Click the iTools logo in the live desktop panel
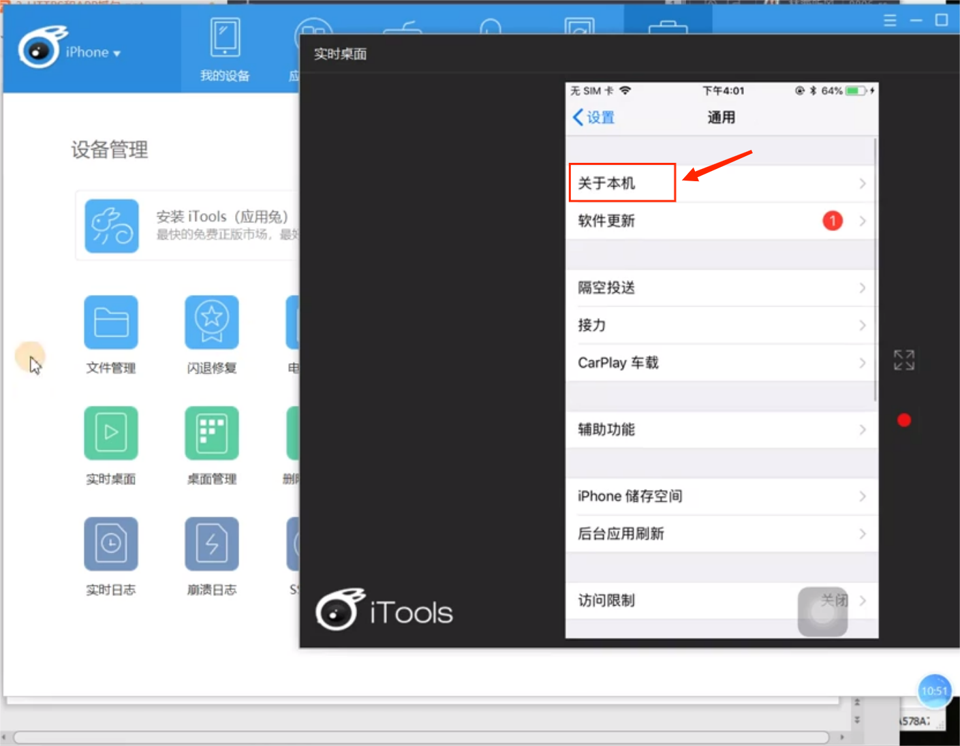Image resolution: width=960 pixels, height=746 pixels. point(384,610)
